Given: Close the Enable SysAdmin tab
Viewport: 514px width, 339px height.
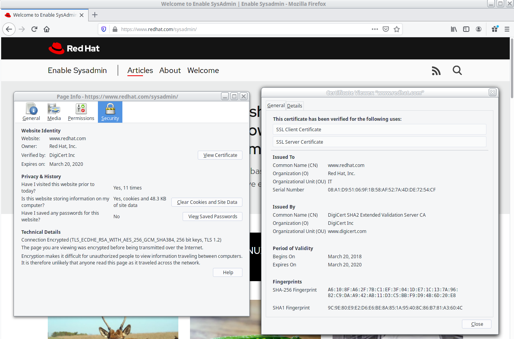Looking at the screenshot, I should click(82, 15).
